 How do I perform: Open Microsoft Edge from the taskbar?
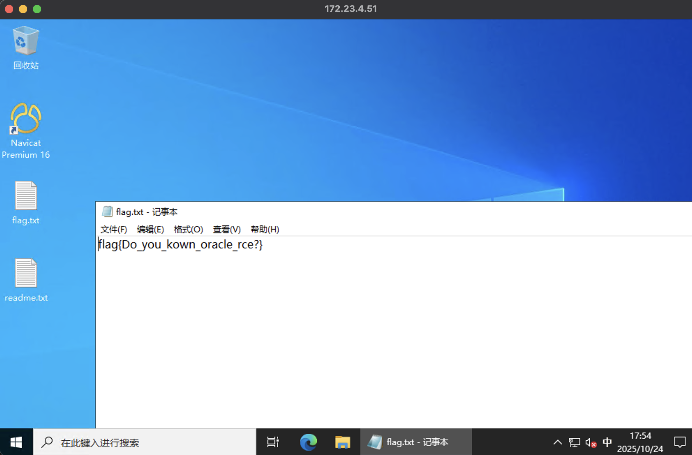(308, 442)
